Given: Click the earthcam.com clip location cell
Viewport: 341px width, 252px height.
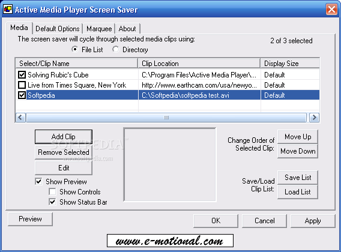Looking at the screenshot, I should click(199, 85).
